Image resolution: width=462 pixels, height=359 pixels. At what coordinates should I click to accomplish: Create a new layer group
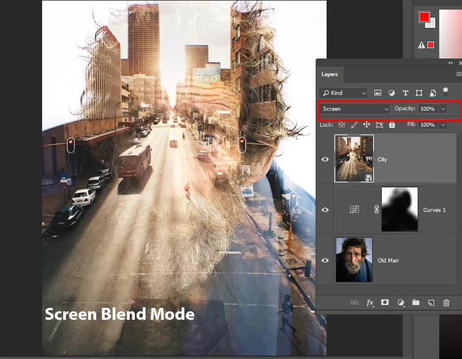[x=416, y=302]
